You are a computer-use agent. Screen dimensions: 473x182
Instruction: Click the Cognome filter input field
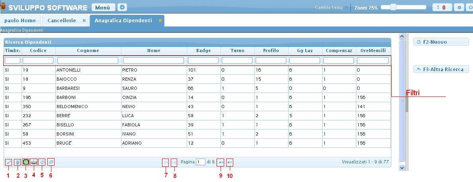click(x=88, y=60)
